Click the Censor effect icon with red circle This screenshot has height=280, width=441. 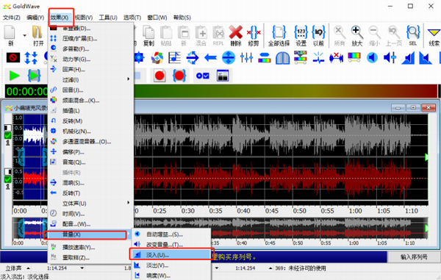(x=13, y=57)
